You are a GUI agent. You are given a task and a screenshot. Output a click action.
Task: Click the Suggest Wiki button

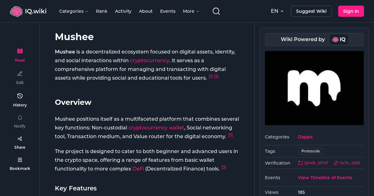(x=311, y=11)
